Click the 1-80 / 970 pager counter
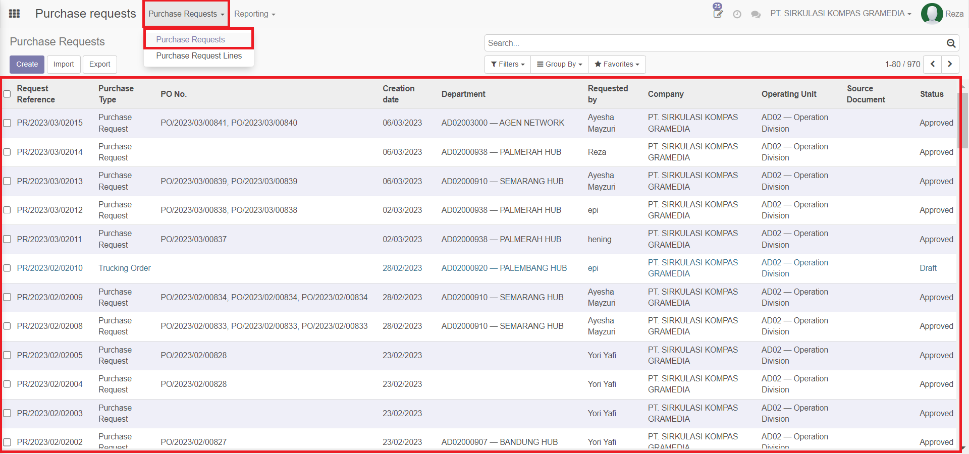 click(902, 64)
